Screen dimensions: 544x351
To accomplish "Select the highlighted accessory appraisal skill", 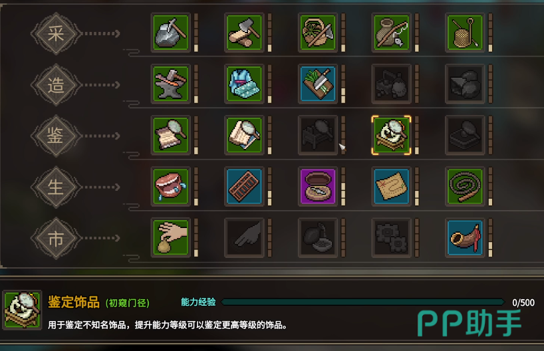I will [x=391, y=135].
